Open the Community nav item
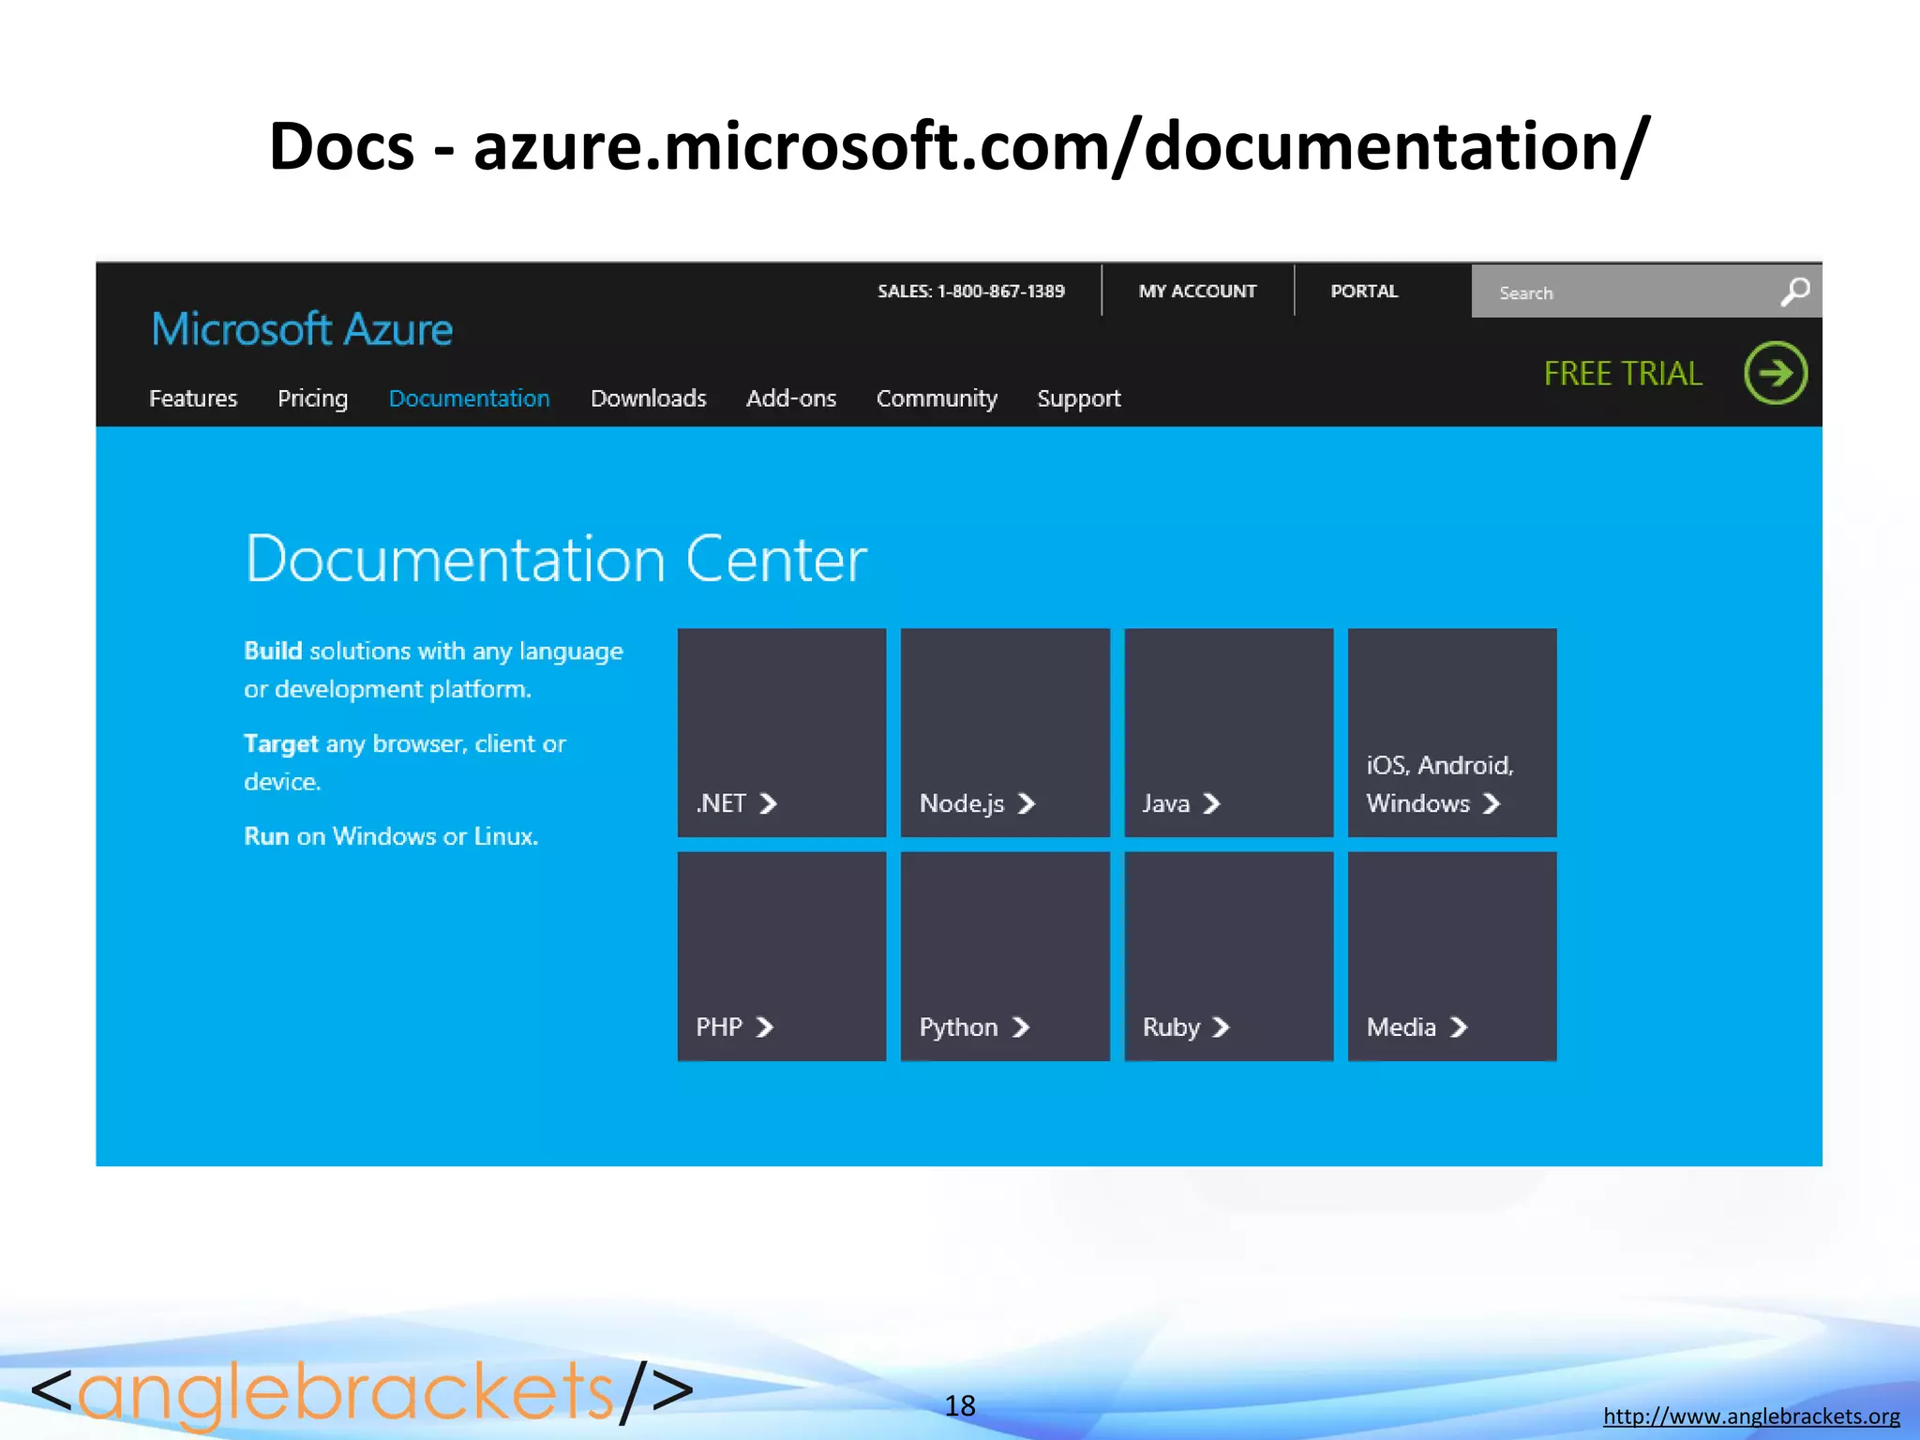Viewport: 1920px width, 1440px height. [937, 398]
